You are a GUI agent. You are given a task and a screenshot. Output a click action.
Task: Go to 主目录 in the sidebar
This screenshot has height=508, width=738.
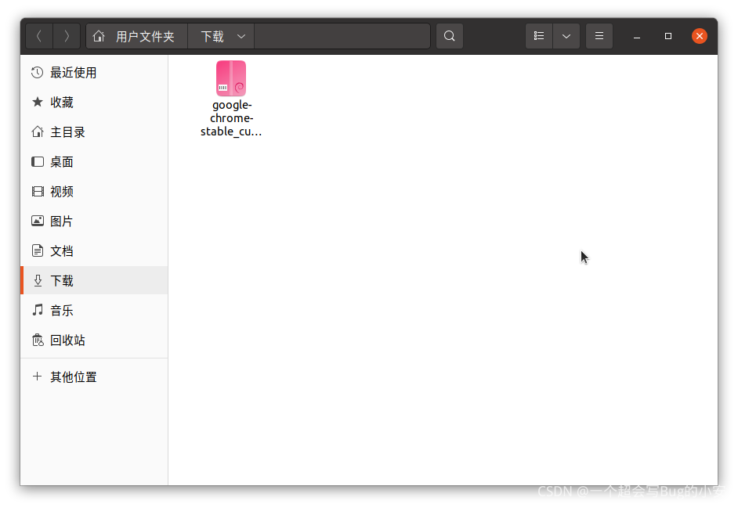click(94, 132)
